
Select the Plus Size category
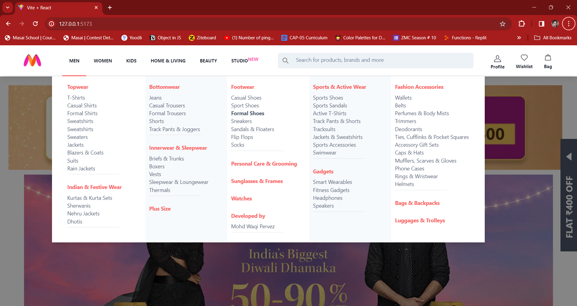click(160, 209)
